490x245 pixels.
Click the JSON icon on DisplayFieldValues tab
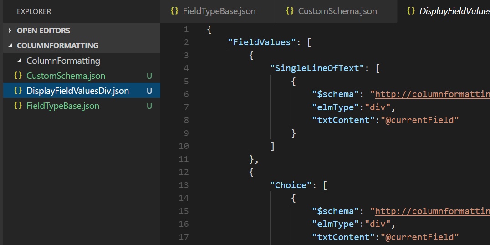click(x=411, y=11)
